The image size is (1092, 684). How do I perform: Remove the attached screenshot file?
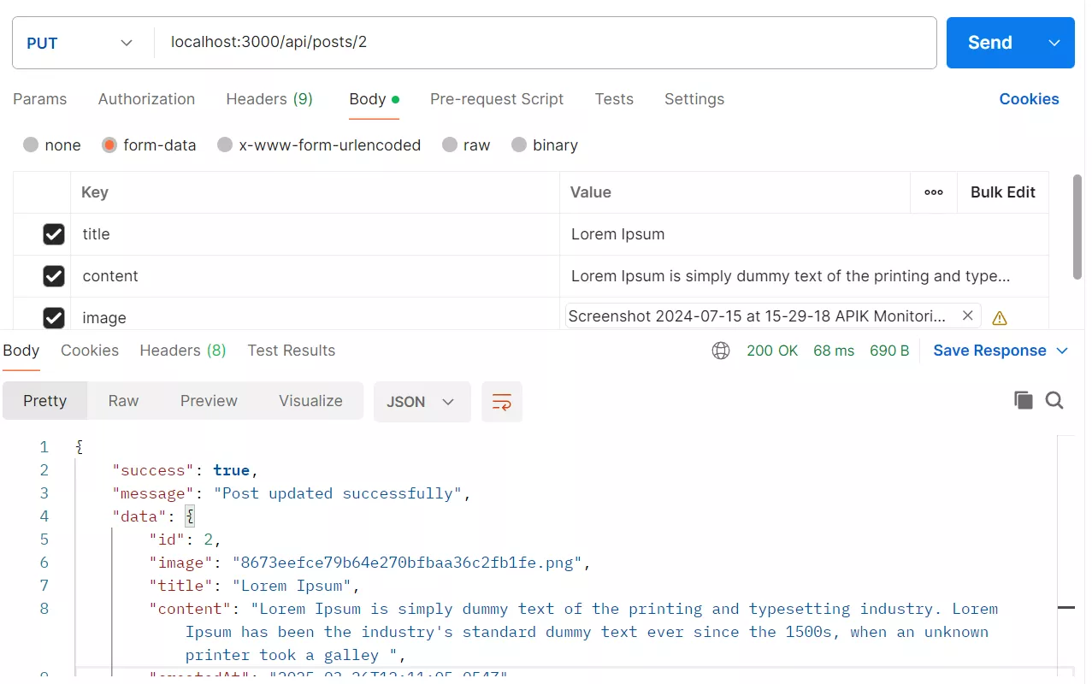[967, 315]
